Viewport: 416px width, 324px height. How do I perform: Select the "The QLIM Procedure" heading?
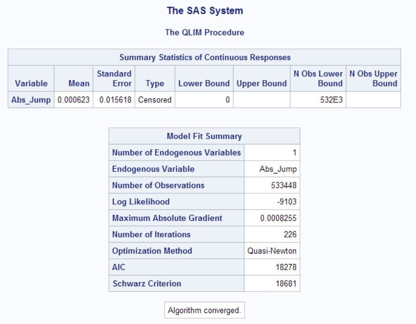point(205,33)
